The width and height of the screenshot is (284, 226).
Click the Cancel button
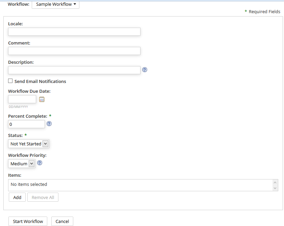(x=62, y=221)
